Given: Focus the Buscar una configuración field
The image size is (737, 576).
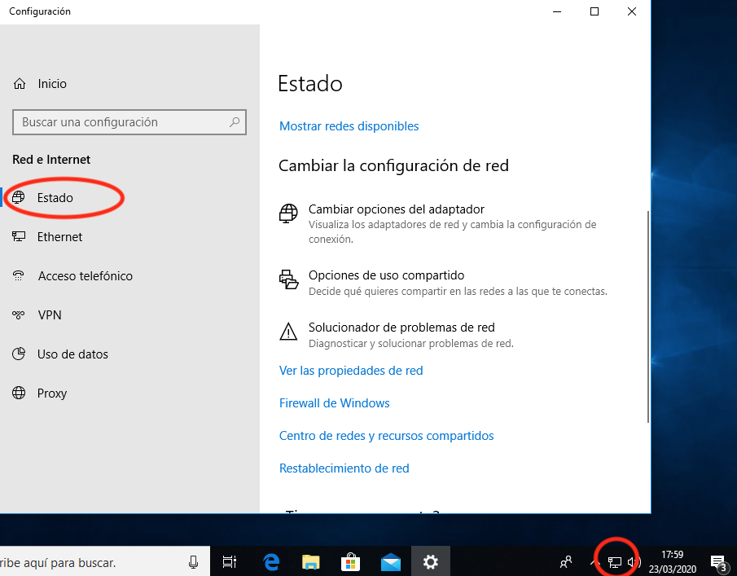Looking at the screenshot, I should (129, 122).
